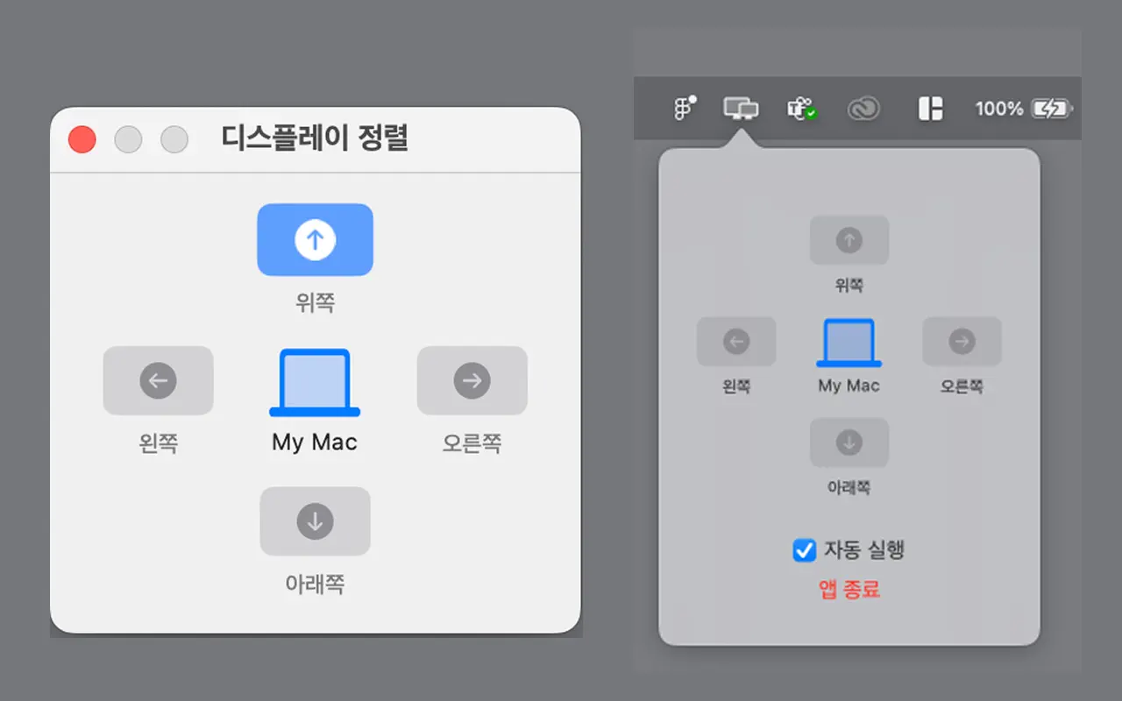
Task: Click the 100% battery percentage text
Action: point(998,109)
